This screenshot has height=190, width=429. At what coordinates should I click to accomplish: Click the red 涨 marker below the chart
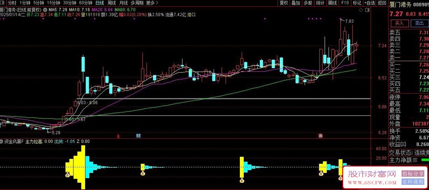tap(320, 136)
